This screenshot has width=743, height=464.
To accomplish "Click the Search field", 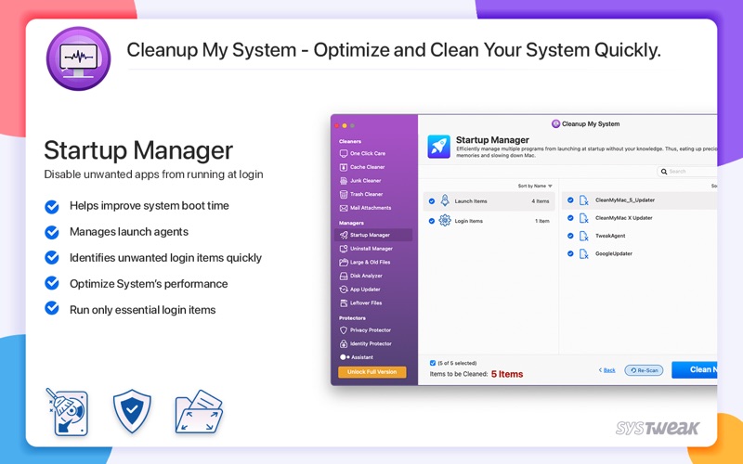I will (x=687, y=172).
